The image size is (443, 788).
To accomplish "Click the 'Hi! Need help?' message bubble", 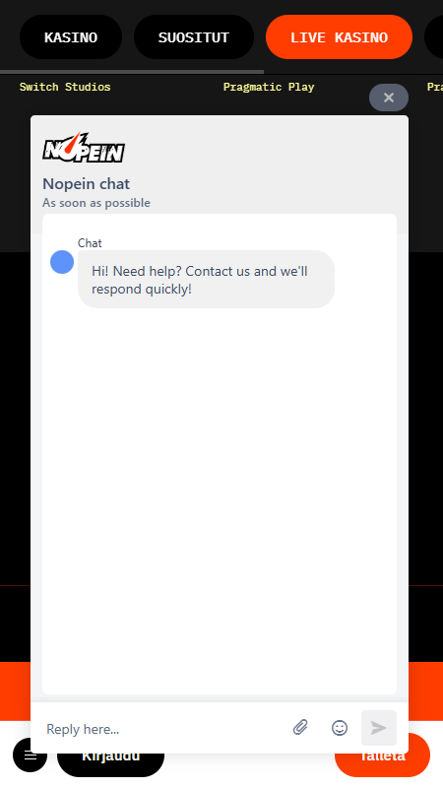I will point(206,280).
